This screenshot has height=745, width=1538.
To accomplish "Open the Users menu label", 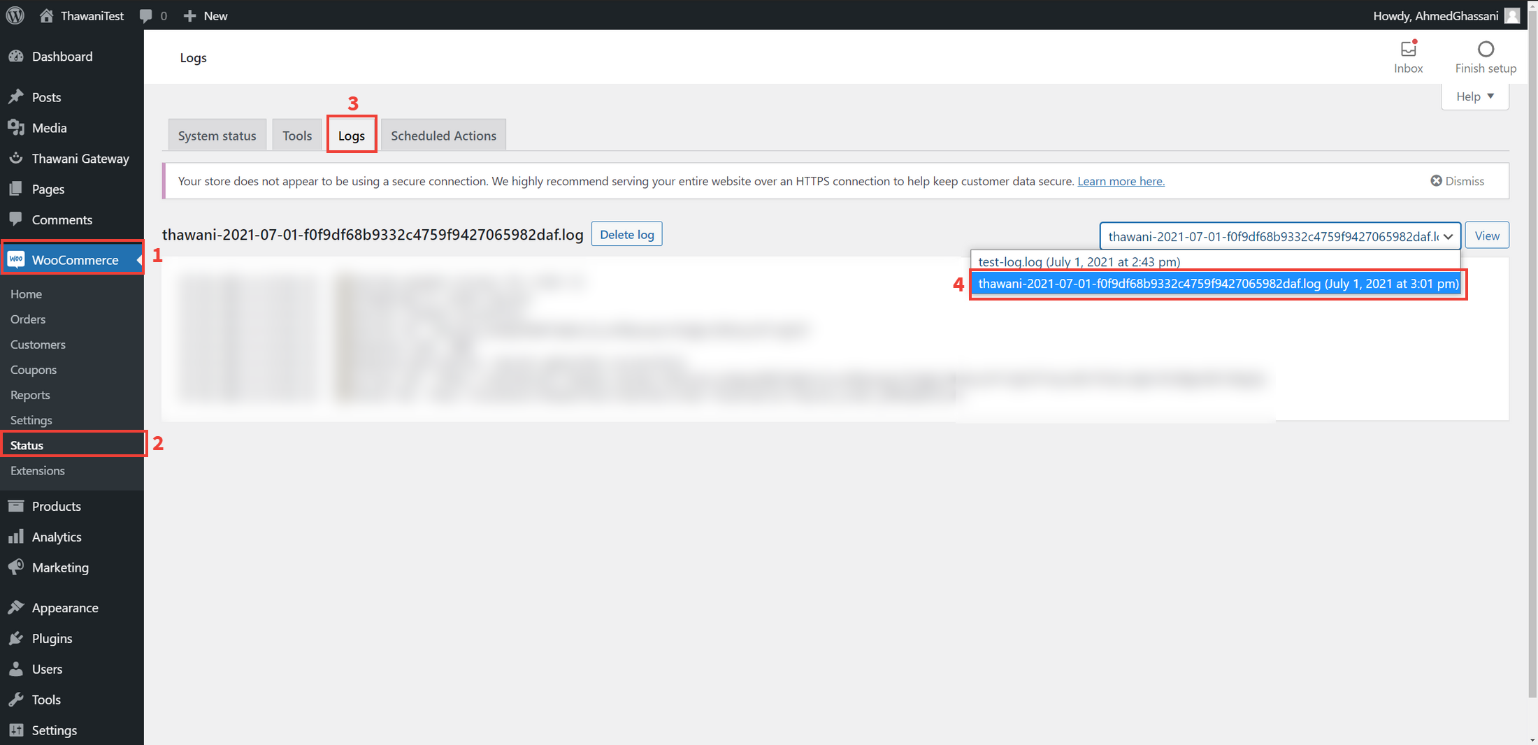I will point(47,669).
